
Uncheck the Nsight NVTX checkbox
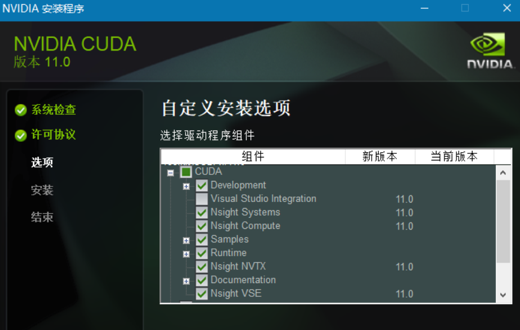[x=202, y=267]
